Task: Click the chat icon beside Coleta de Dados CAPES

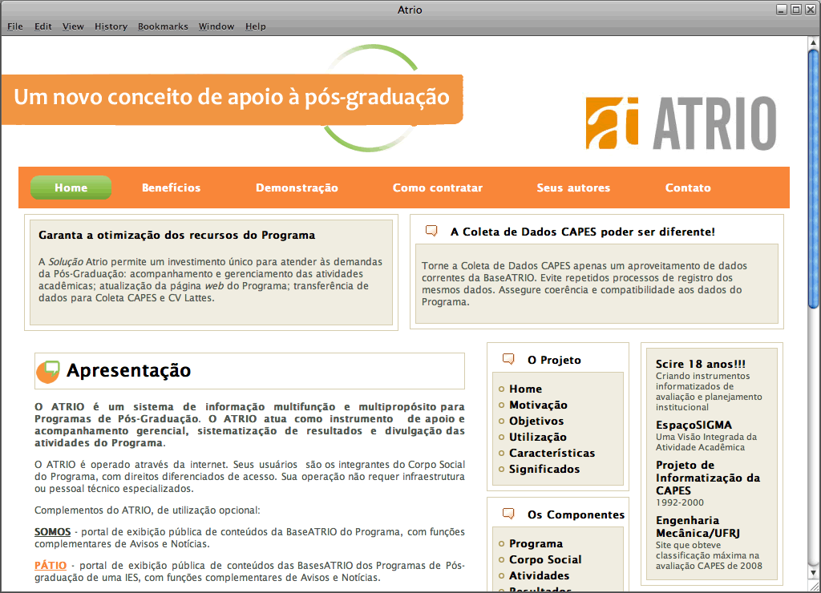Action: coord(431,232)
